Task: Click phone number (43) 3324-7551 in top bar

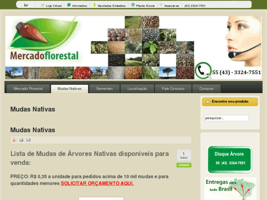Action: (195, 6)
